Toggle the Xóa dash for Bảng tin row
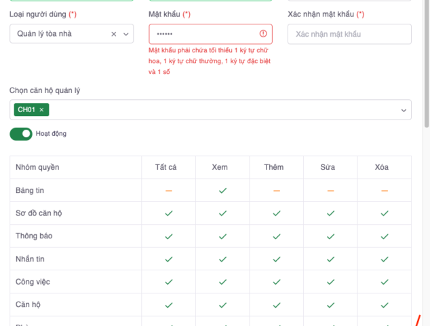The height and width of the screenshot is (326, 430). (x=384, y=191)
